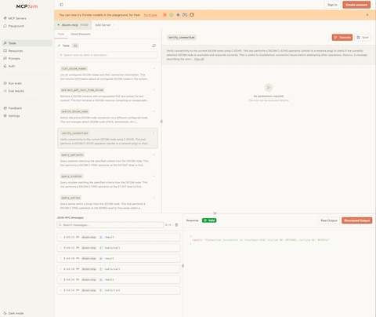The height and width of the screenshot is (317, 376).
Task: Select Tools in the left sidebar
Action: (27, 43)
